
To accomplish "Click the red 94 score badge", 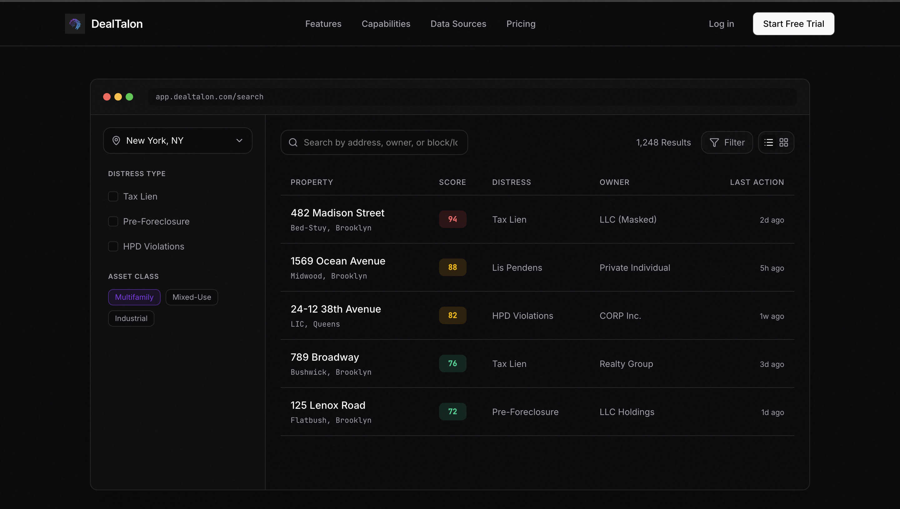I will tap(452, 219).
